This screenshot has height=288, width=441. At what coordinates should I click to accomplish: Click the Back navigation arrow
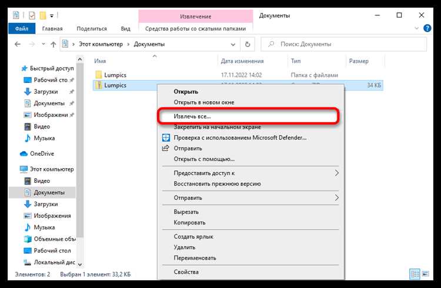click(18, 44)
